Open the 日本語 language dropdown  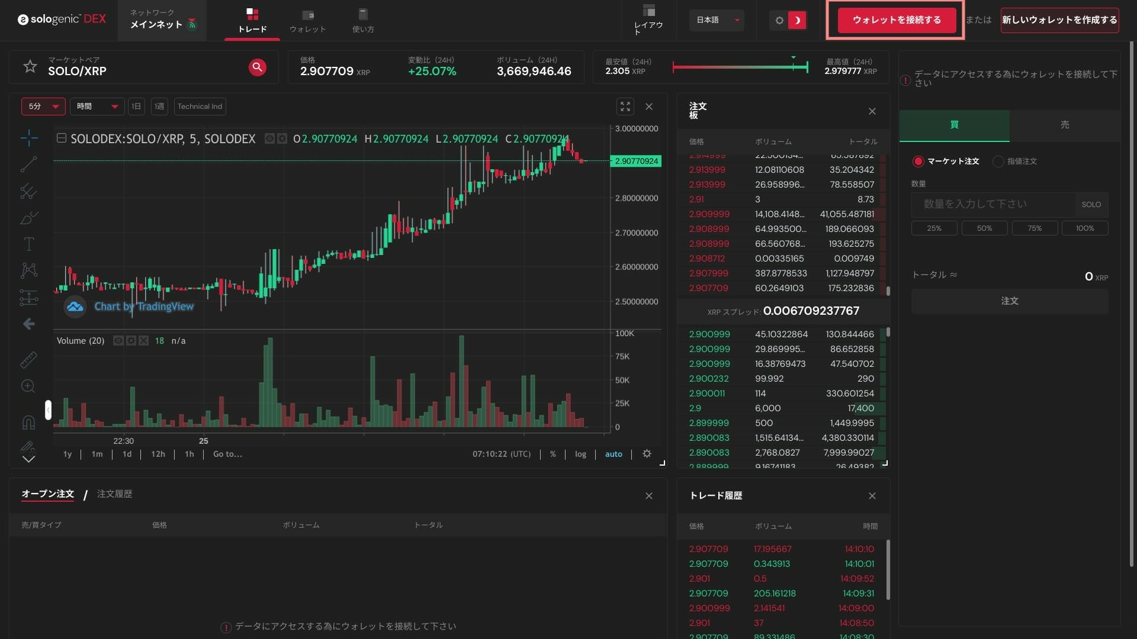pyautogui.click(x=717, y=20)
